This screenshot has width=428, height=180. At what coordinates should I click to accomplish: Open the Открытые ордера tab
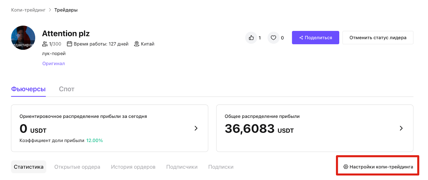pyautogui.click(x=77, y=167)
